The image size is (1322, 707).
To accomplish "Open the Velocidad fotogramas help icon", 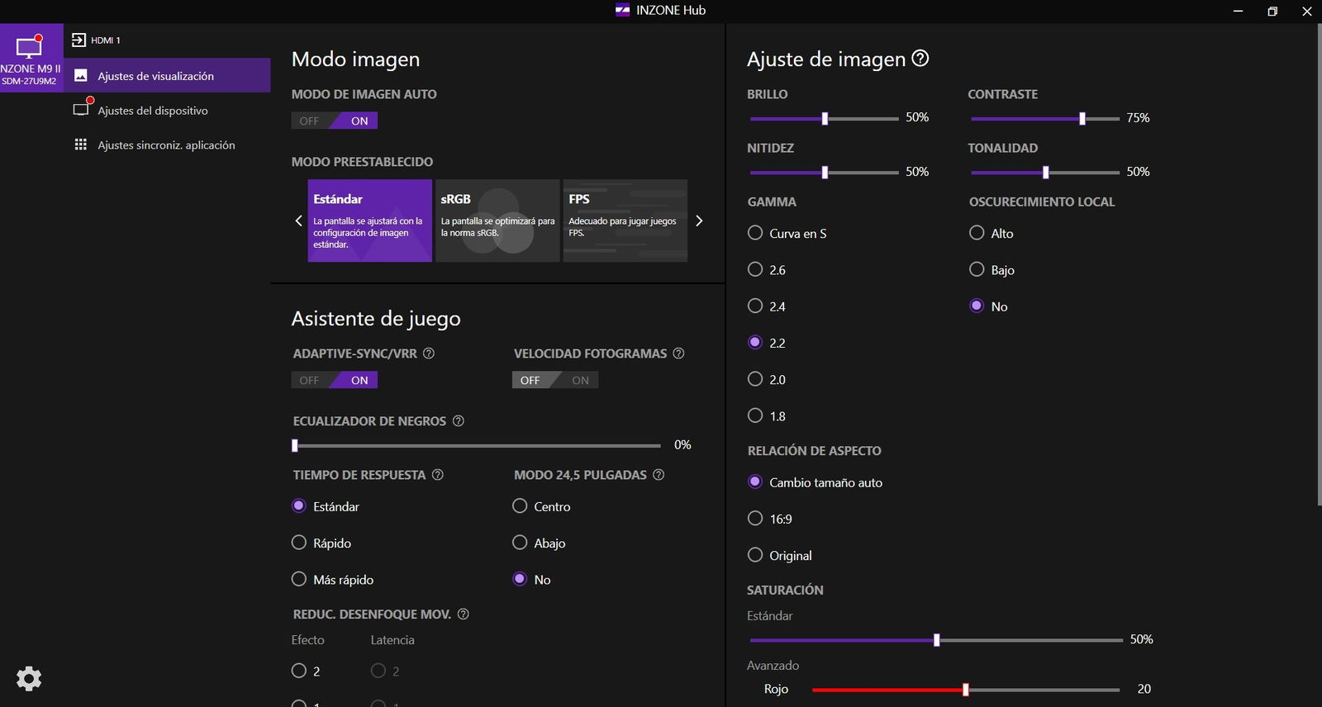I will (678, 353).
